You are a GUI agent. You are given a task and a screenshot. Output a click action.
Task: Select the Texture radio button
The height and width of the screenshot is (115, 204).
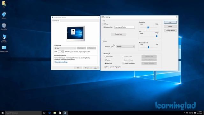[x=105, y=60]
